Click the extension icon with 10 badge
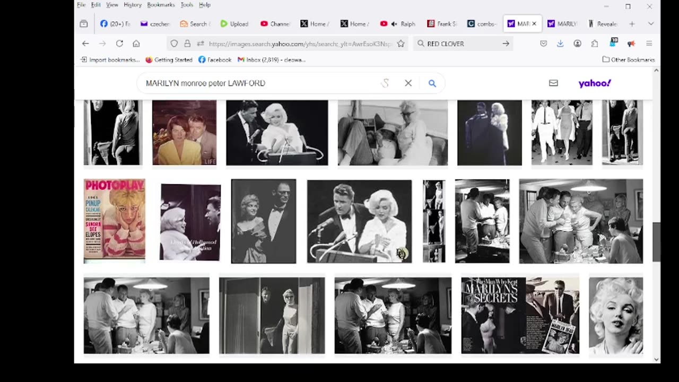Viewport: 679px width, 382px height. 613,42
